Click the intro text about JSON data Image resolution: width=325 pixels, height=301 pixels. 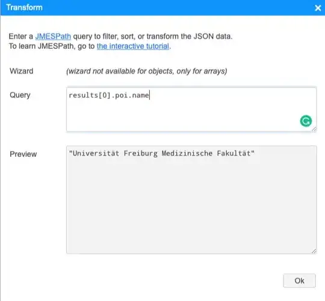point(120,36)
